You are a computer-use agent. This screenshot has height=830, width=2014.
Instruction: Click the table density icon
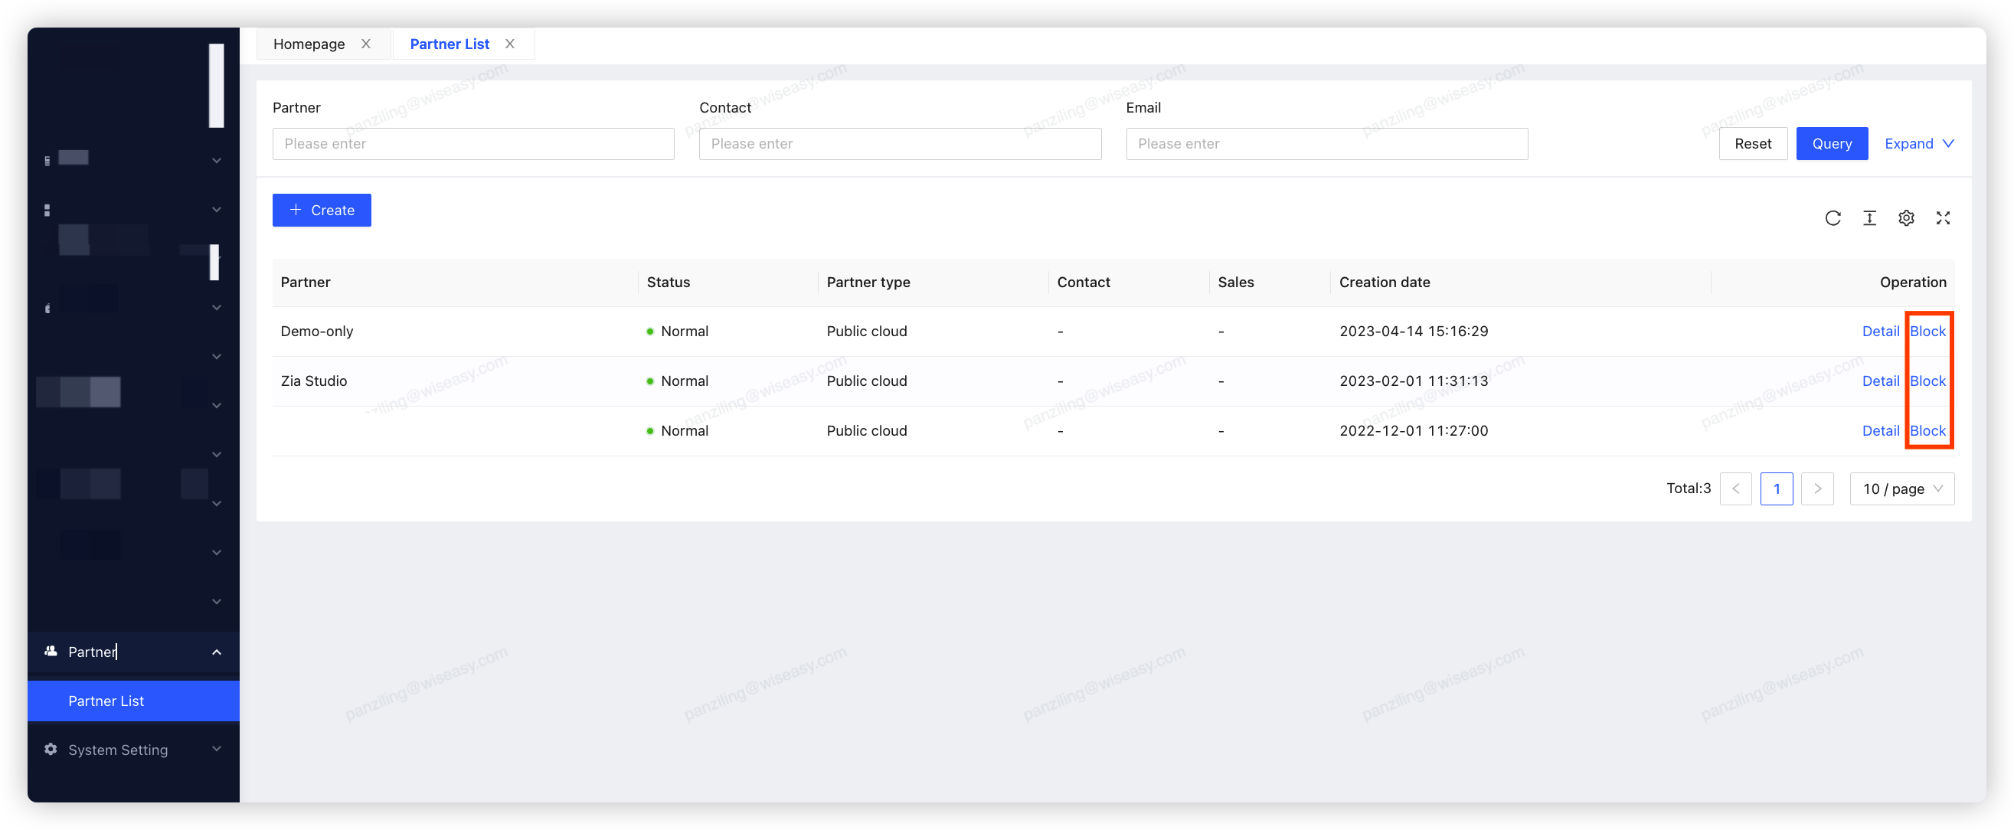[1869, 218]
